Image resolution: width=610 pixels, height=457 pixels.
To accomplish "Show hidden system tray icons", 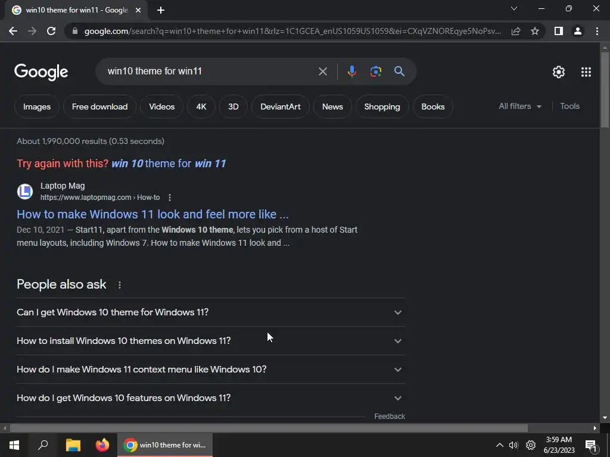I will [x=500, y=445].
